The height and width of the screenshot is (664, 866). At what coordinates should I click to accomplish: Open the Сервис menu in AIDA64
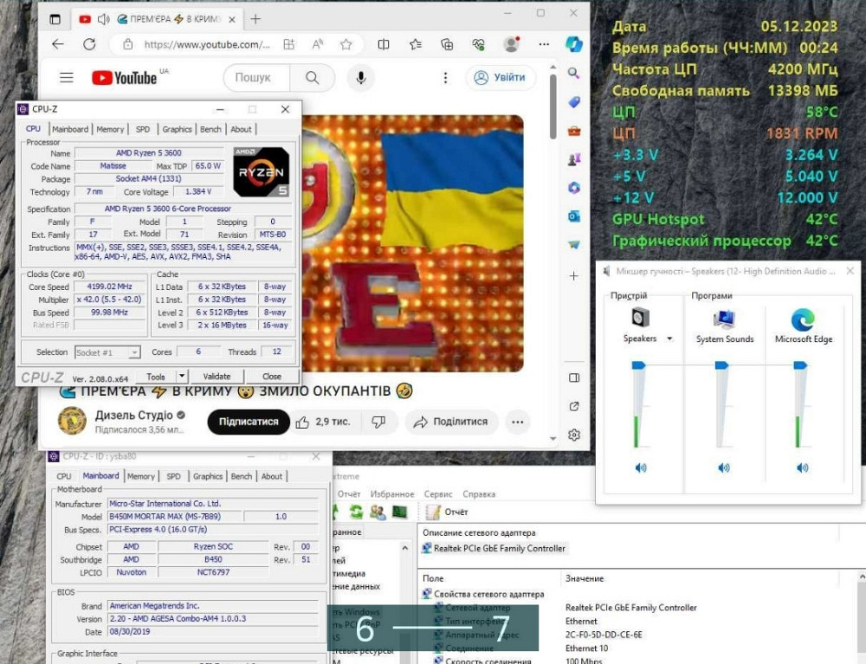pyautogui.click(x=438, y=494)
